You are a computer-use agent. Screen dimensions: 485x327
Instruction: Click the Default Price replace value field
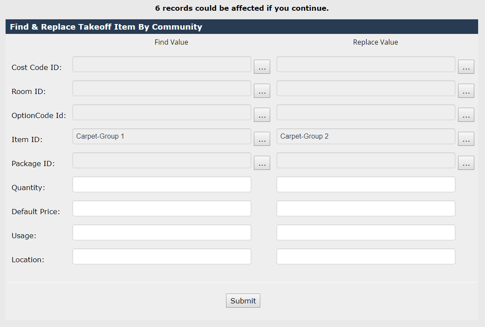pyautogui.click(x=366, y=209)
